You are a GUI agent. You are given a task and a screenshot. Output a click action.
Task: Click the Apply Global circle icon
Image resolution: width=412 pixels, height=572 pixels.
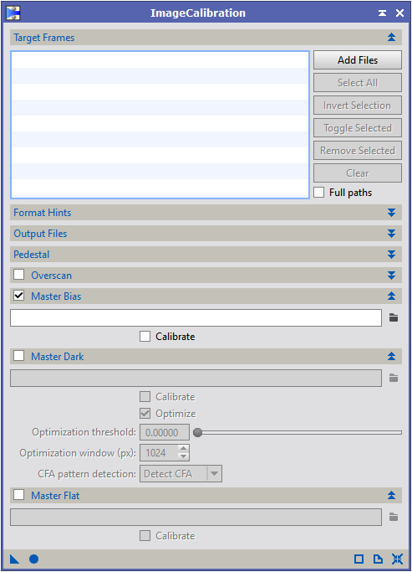pyautogui.click(x=34, y=559)
